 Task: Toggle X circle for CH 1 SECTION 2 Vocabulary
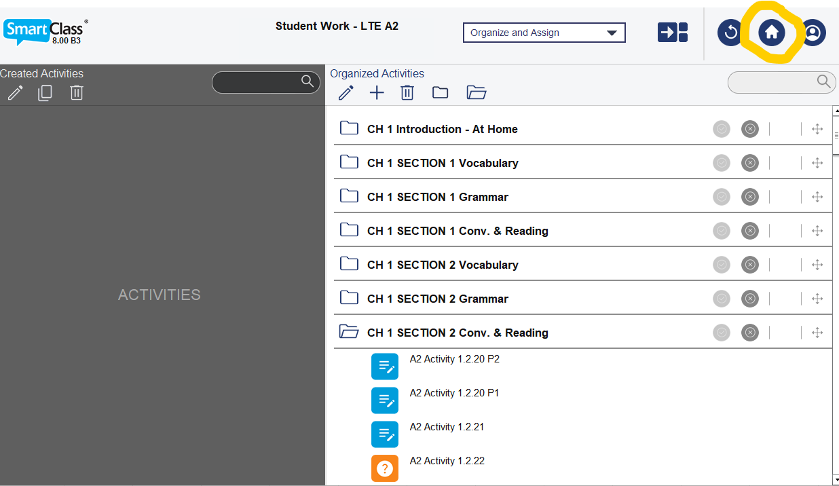coord(749,265)
